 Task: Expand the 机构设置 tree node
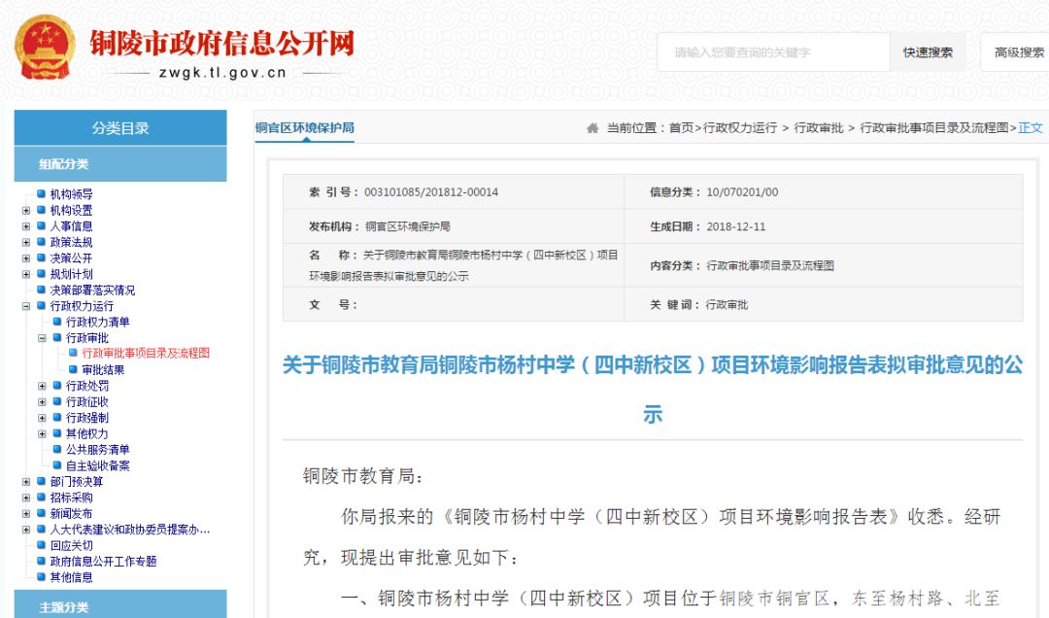pyautogui.click(x=24, y=210)
